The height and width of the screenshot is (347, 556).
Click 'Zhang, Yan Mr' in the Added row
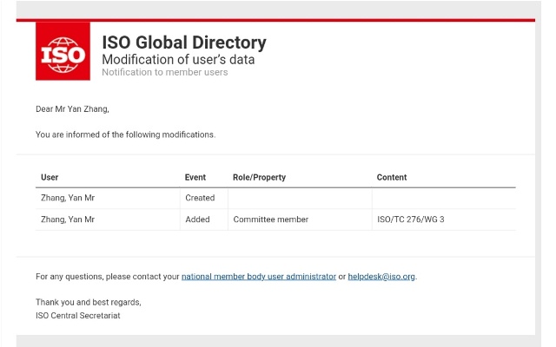pyautogui.click(x=68, y=219)
